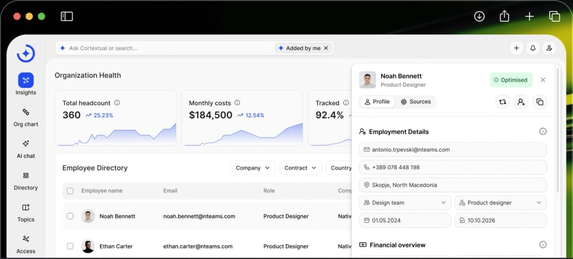Screen dimensions: 573x259
Task: Tick the Ethan Carter row checkbox
Action: point(70,246)
